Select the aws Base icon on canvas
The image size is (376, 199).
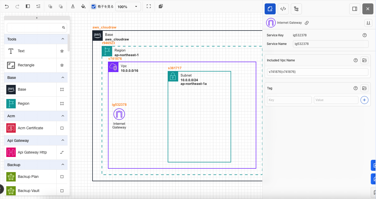tap(97, 36)
